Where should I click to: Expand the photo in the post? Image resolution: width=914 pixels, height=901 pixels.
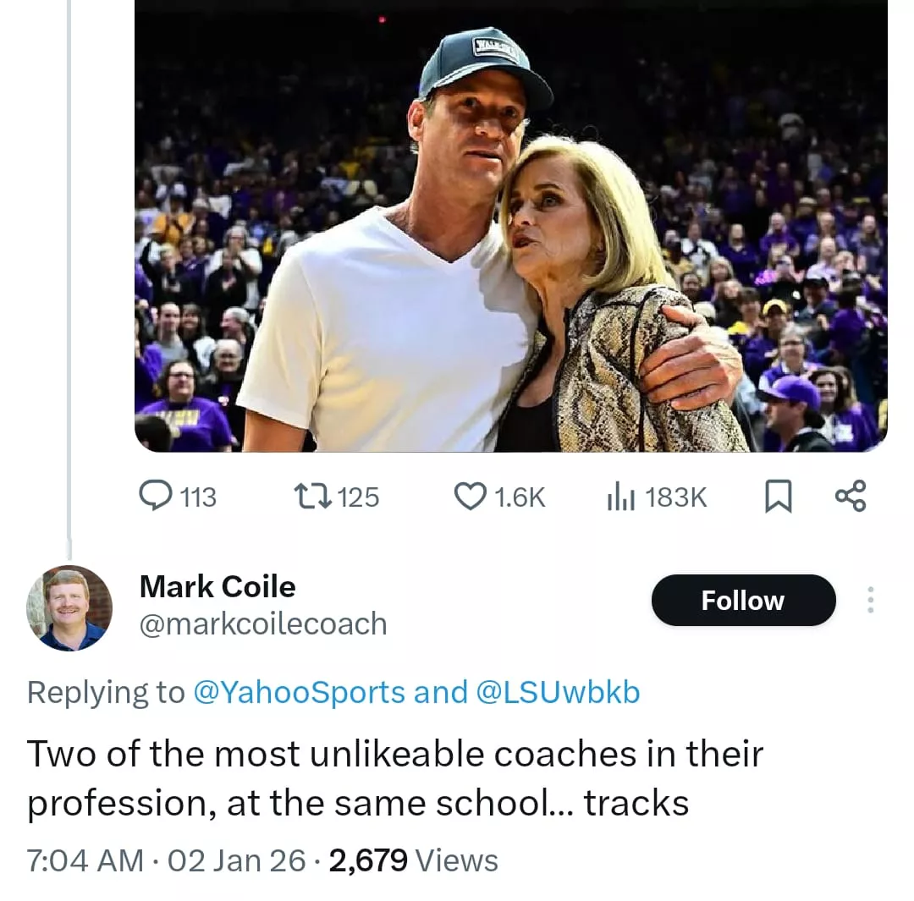pyautogui.click(x=510, y=227)
